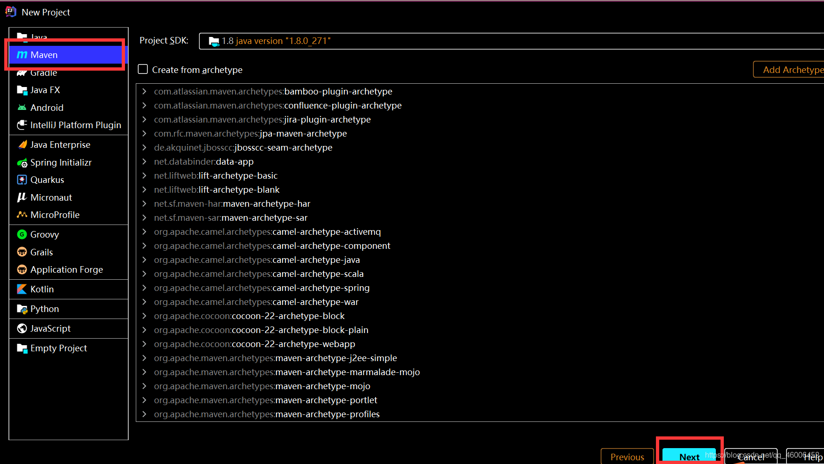Click the JavaScript globe icon

point(22,328)
